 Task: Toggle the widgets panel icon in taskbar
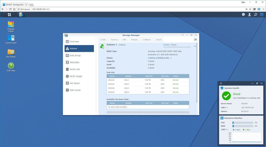[x=261, y=15]
